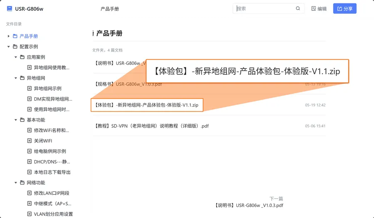Collapse the 异地组网 folder arrow

pyautogui.click(x=16, y=78)
